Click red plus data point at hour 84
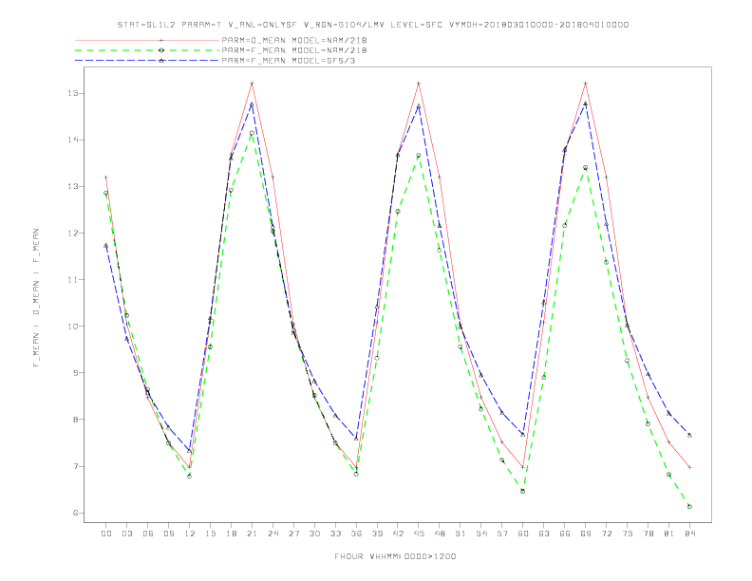Viewport: 752px width, 581px height. point(689,467)
